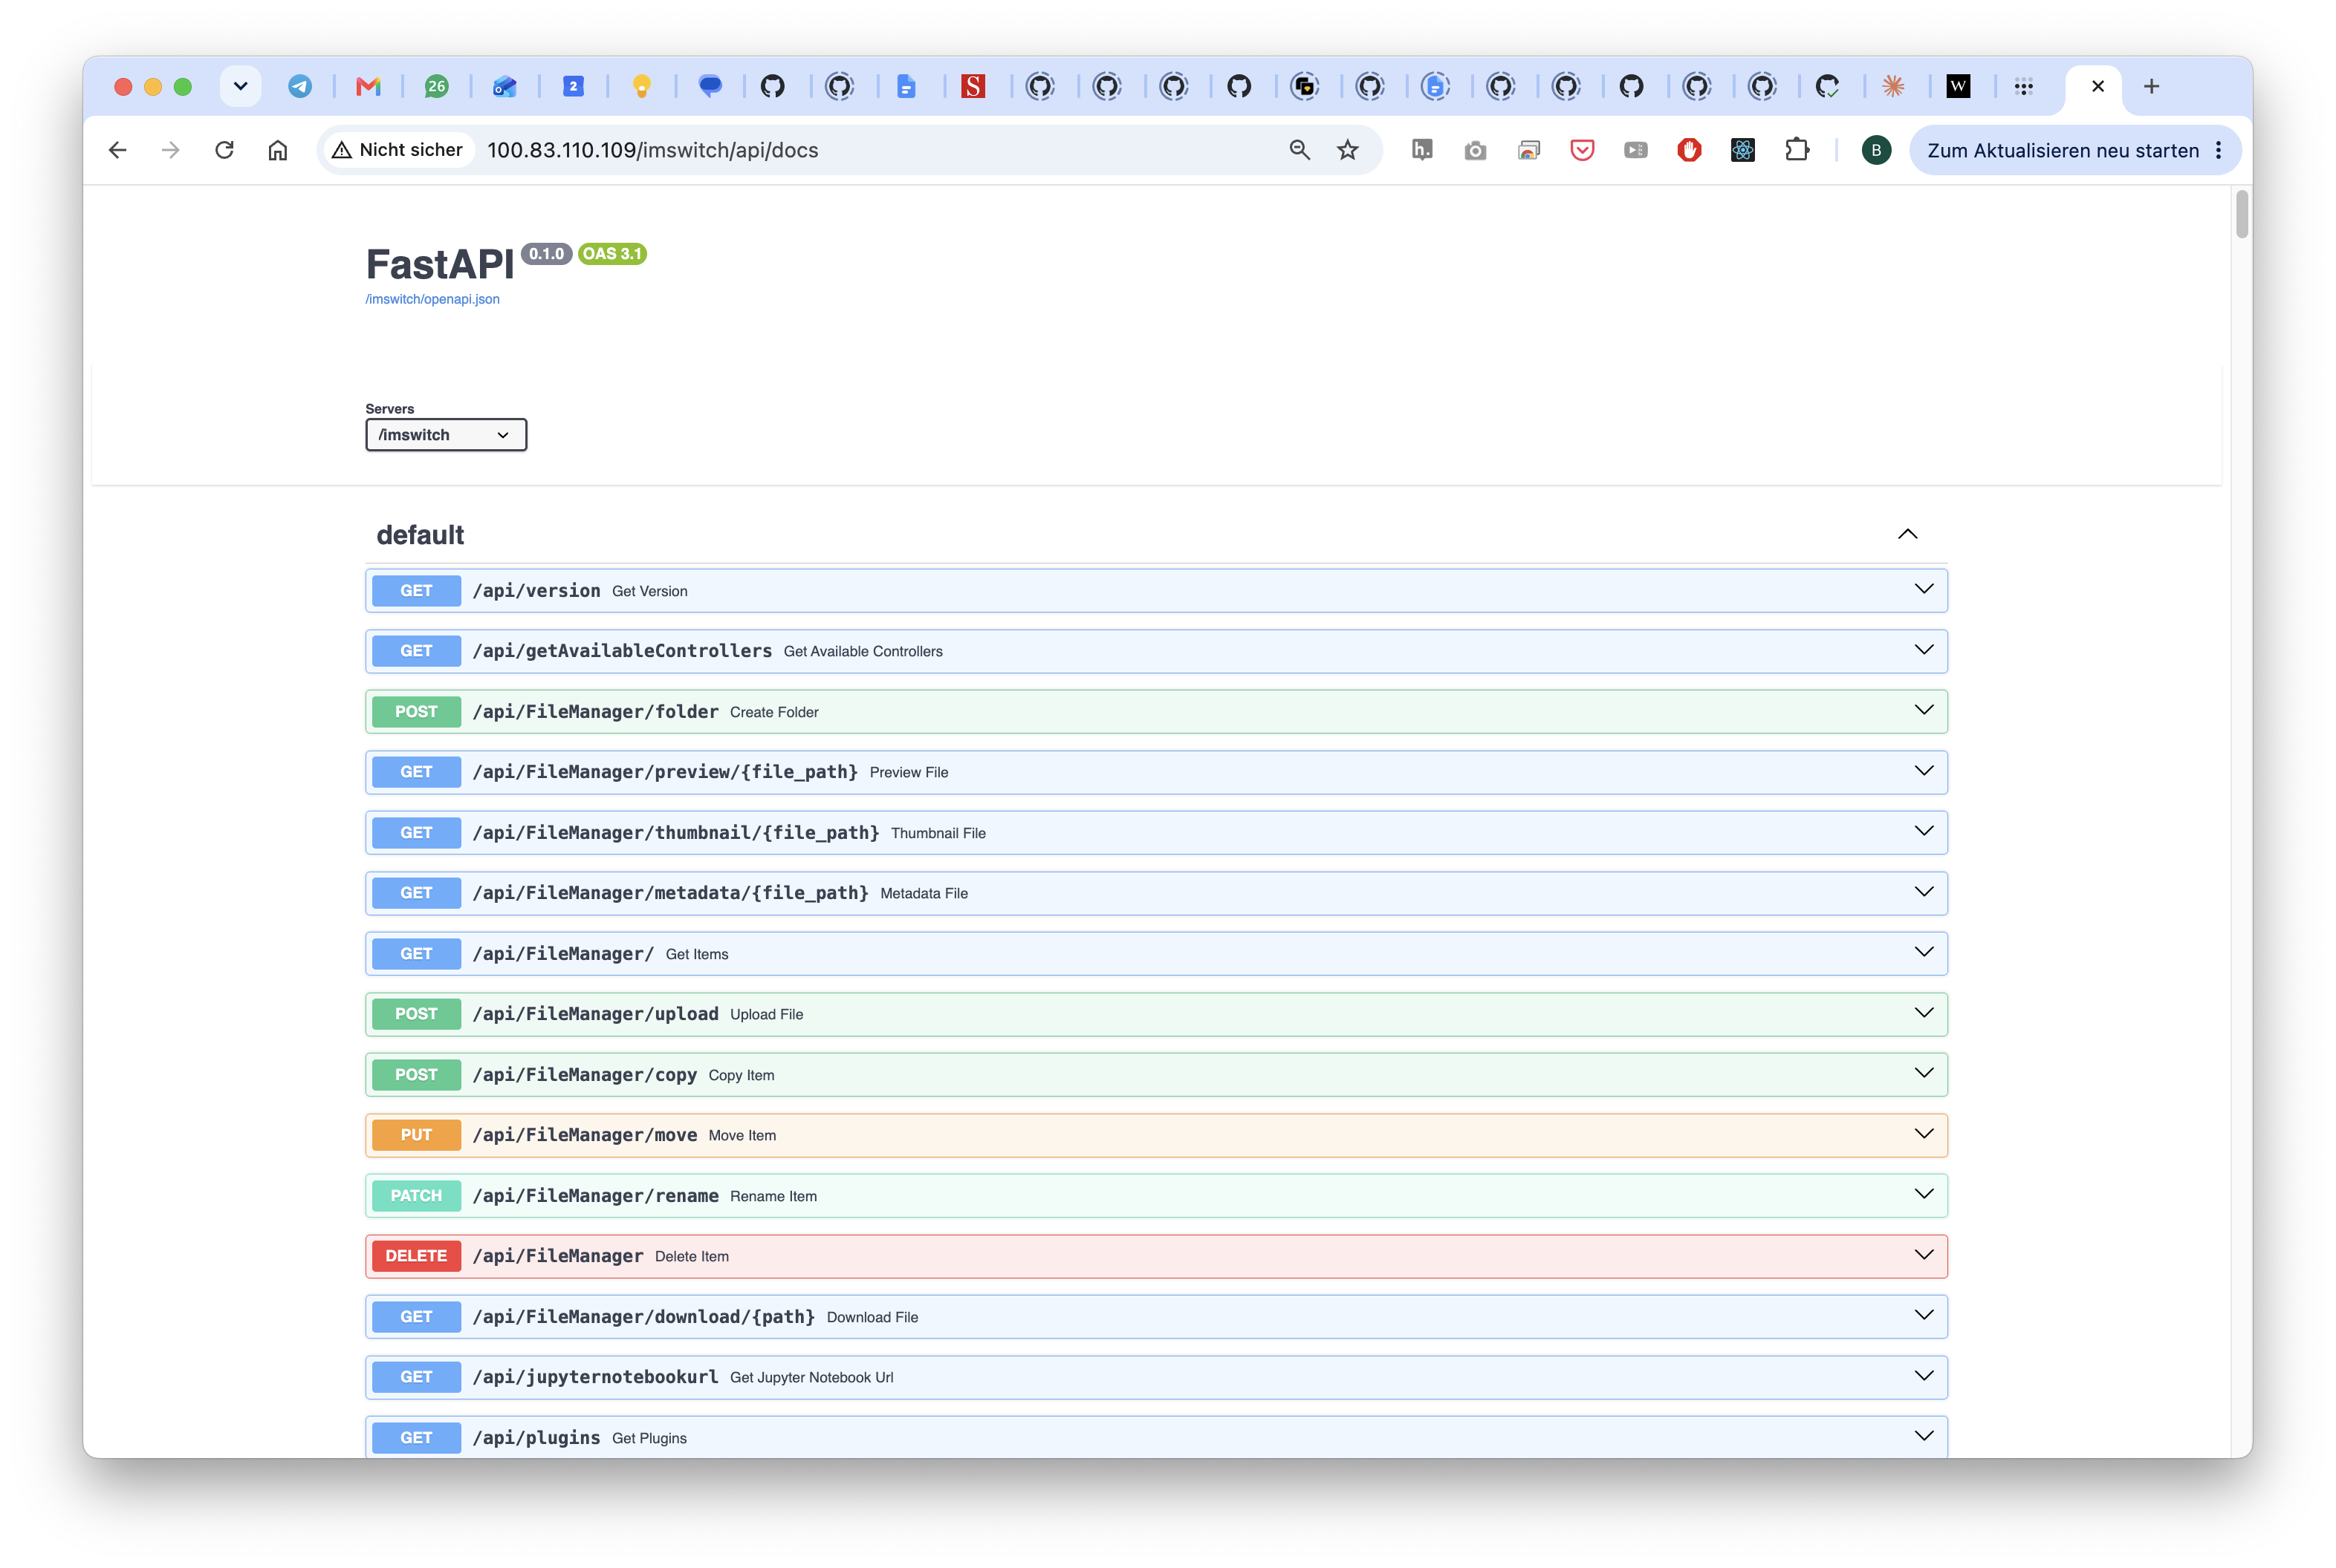Click the PUT badge for /api/FileManager/move
This screenshot has width=2336, height=1568.
(416, 1135)
